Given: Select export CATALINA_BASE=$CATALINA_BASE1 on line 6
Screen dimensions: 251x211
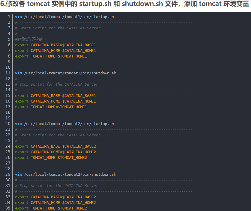Looking at the screenshot, I should coord(55,45).
